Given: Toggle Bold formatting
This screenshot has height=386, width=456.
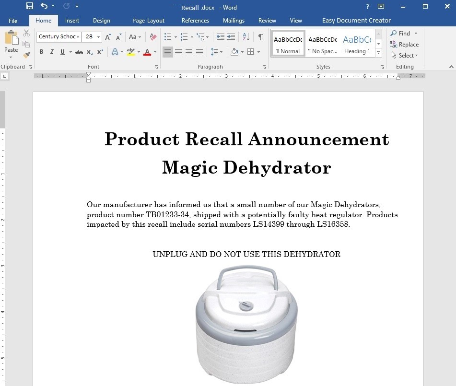Looking at the screenshot, I should pyautogui.click(x=41, y=52).
